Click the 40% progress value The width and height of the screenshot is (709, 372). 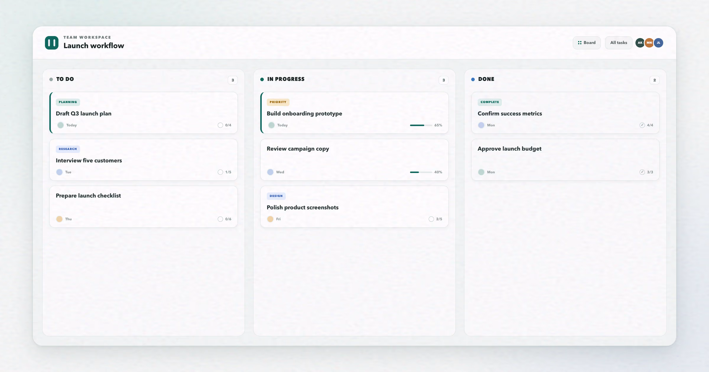click(438, 172)
